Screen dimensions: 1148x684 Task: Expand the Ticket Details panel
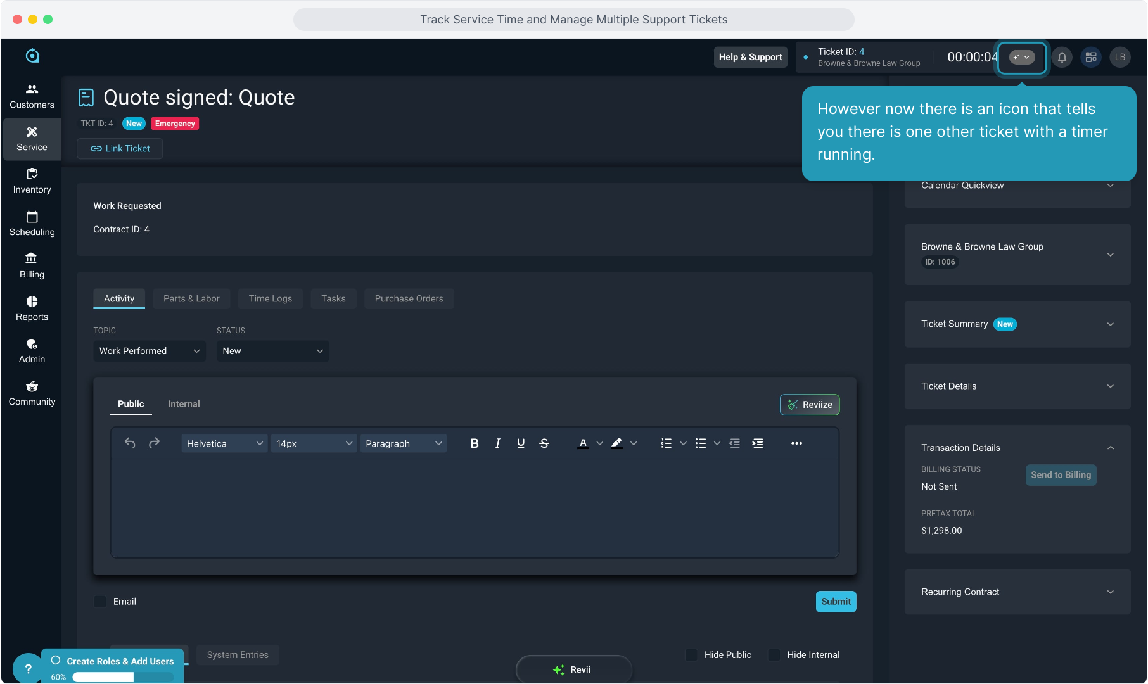(1017, 386)
